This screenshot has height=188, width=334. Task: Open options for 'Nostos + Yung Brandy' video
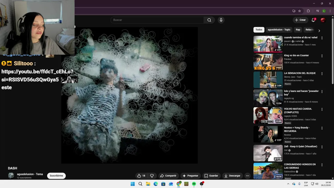pos(322,128)
